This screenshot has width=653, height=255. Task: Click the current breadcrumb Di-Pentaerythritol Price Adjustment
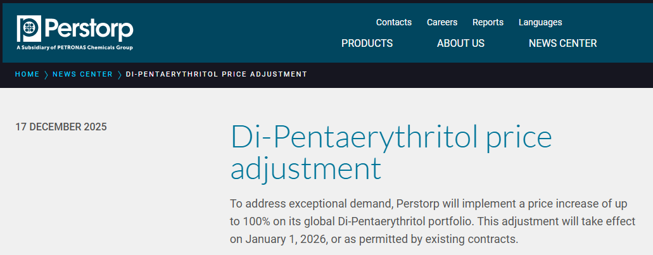[216, 75]
